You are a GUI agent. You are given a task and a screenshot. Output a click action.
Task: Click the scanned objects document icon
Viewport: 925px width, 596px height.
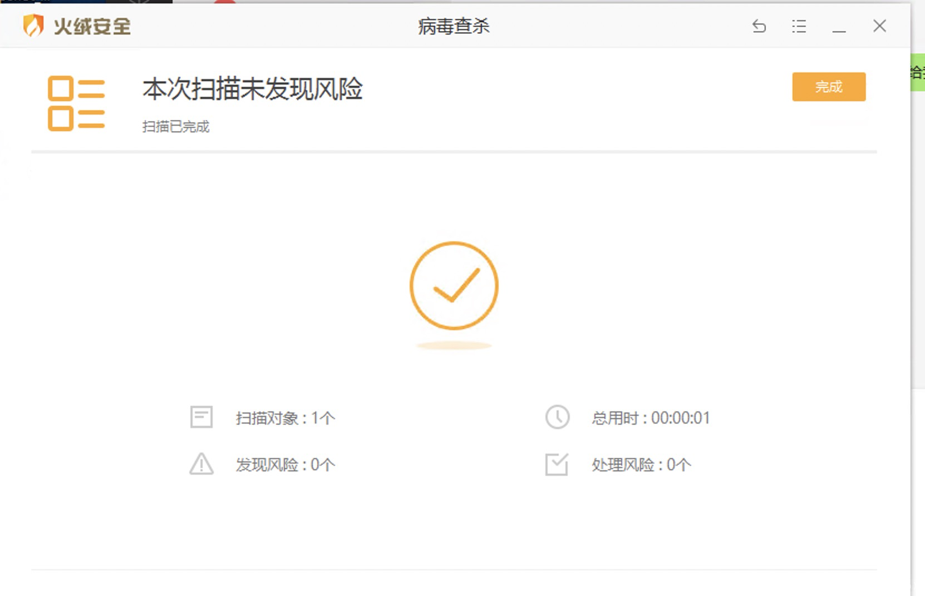(201, 417)
